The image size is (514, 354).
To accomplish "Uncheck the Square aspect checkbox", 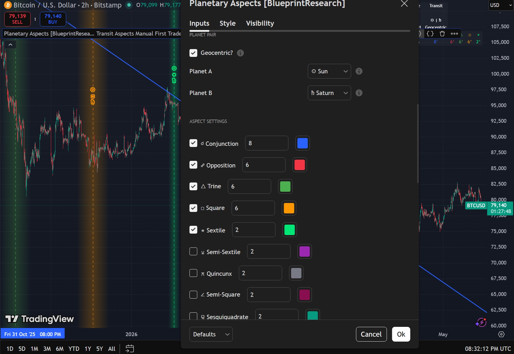I will [x=193, y=208].
